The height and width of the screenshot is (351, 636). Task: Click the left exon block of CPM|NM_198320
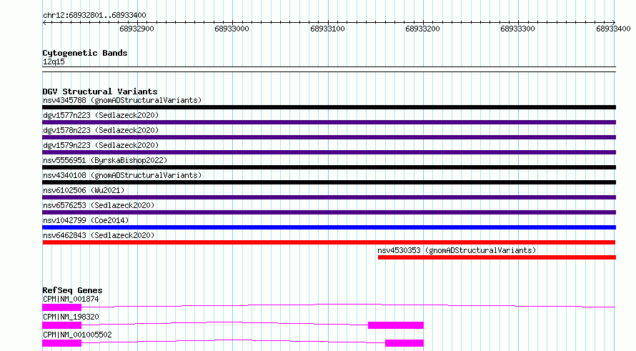(x=61, y=325)
